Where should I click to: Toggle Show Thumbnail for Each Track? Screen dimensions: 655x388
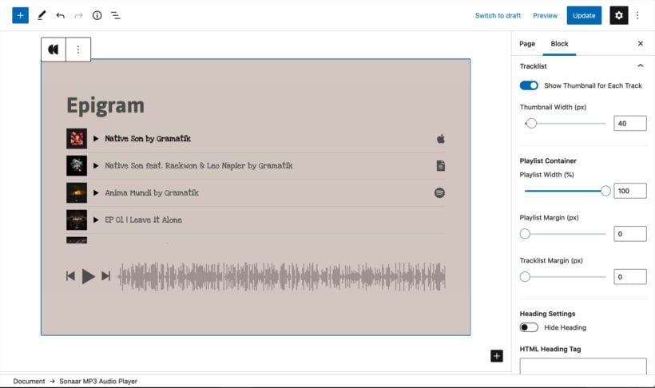[529, 85]
